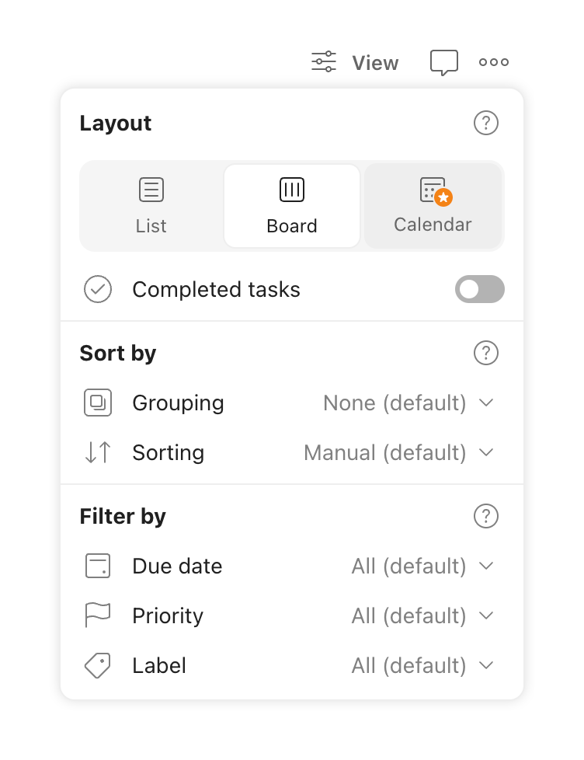Click the Priority flag icon
The width and height of the screenshot is (584, 760).
coord(97,615)
